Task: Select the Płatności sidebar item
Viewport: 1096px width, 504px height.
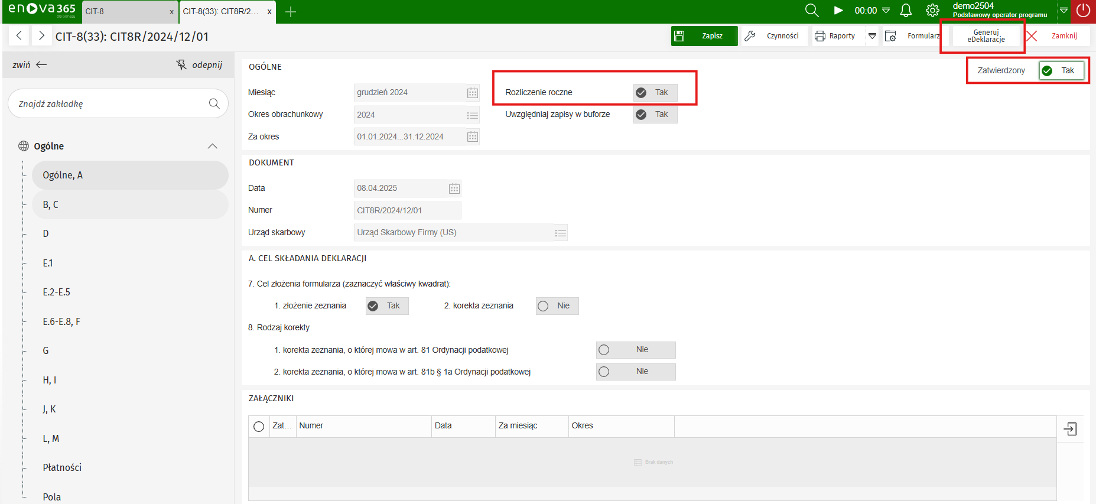Action: tap(62, 467)
